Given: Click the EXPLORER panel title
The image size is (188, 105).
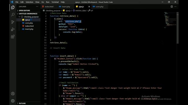Looking at the screenshot, I should pos(22,7).
